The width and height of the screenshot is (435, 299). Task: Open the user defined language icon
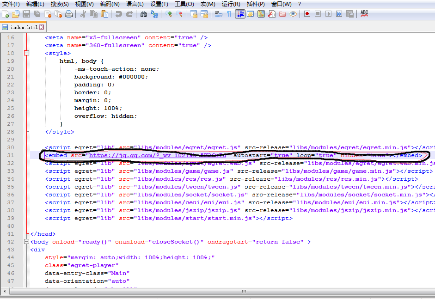click(x=250, y=14)
